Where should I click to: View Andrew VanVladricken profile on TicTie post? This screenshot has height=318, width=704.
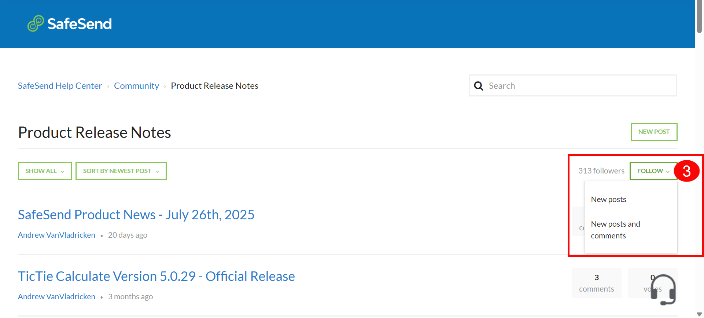(x=56, y=297)
